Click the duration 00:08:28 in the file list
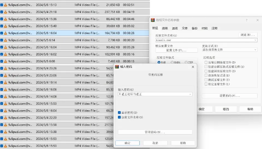Viewport: 262px width, 149px height. (x=129, y=33)
